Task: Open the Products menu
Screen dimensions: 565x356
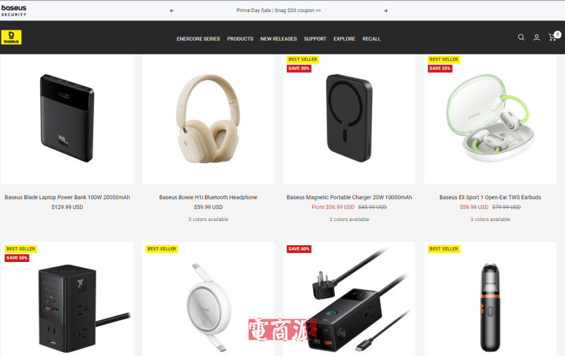Action: click(240, 39)
